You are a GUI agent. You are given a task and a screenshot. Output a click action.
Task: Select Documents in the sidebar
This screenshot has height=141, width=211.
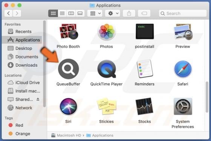22,57
